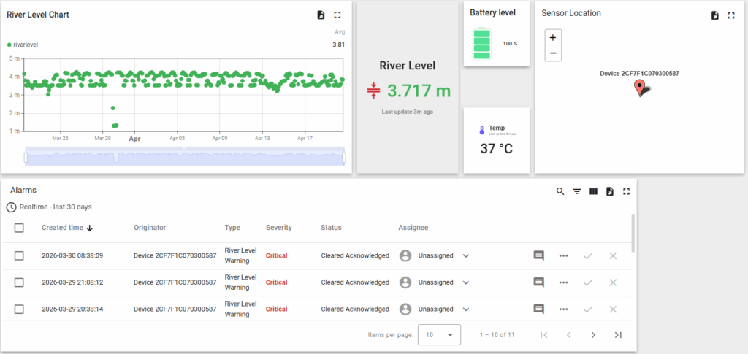This screenshot has height=354, width=748.
Task: Click acknowledge checkmark on 2026-03-29 21:08:12 alarm
Action: [x=588, y=282]
